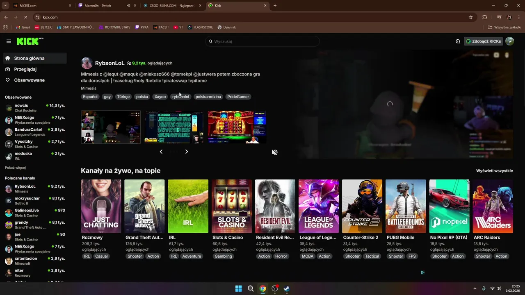The width and height of the screenshot is (525, 295).
Task: Open BETCLIC bookmark
Action: (x=43, y=27)
